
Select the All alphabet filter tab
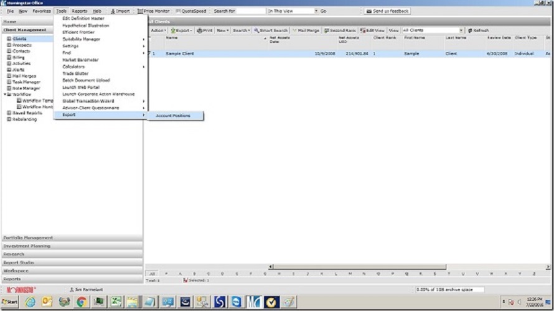click(x=152, y=274)
